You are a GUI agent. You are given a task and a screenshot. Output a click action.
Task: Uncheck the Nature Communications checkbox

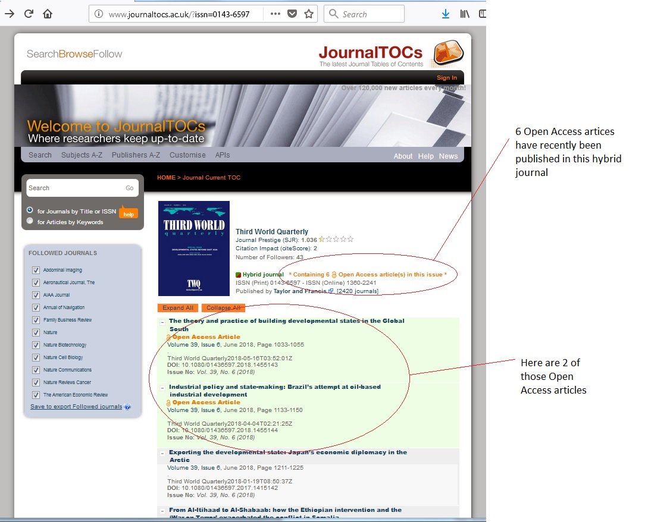[x=36, y=370]
